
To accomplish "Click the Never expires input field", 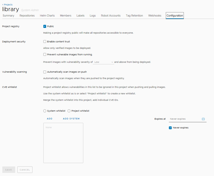I will pos(184,119).
